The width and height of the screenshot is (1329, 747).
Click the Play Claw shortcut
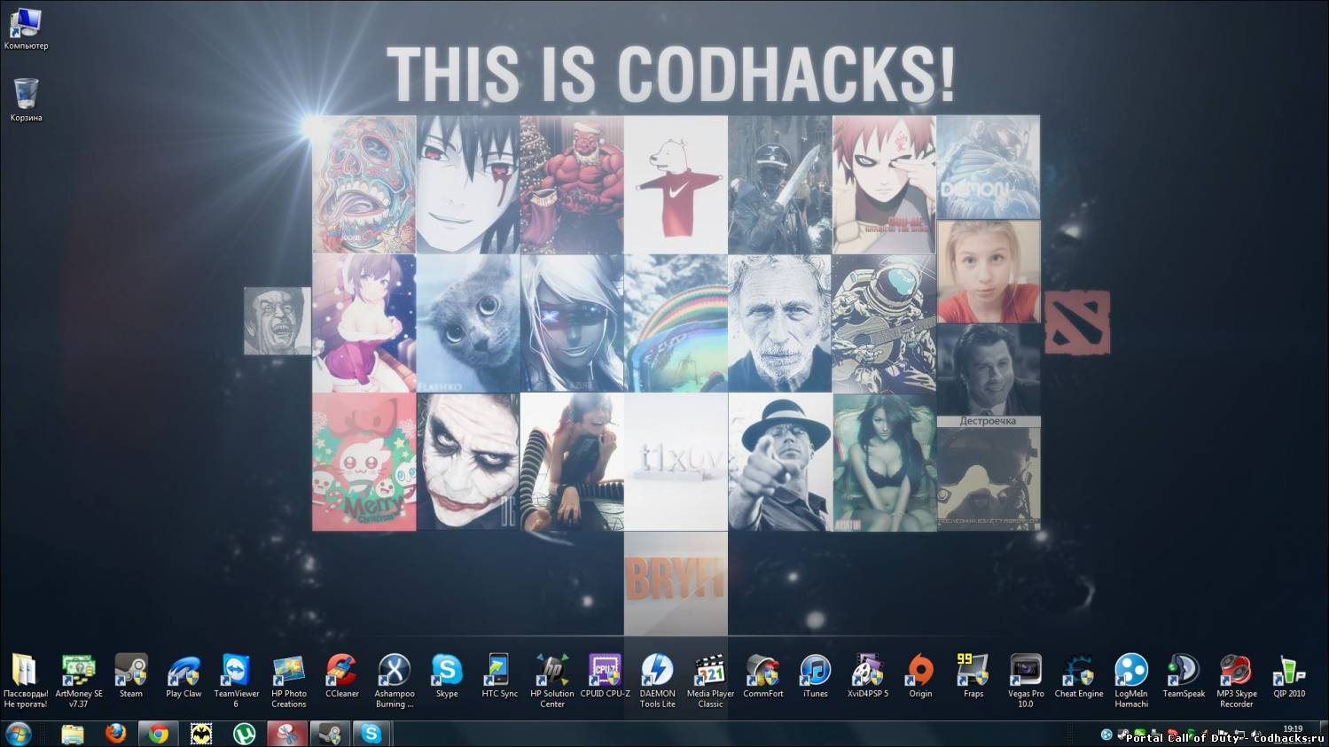pos(184,676)
